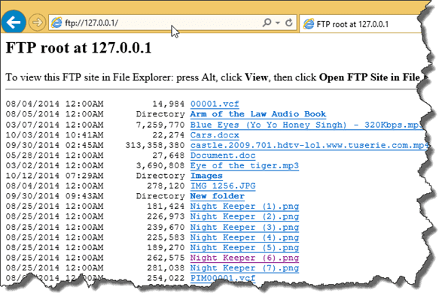Viewport: 448px width, 305px height.
Task: Click the size value 281,038
Action: [166, 268]
